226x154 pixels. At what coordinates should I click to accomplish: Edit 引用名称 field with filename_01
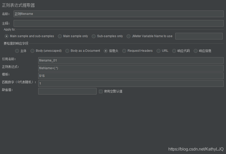pyautogui.click(x=131, y=60)
